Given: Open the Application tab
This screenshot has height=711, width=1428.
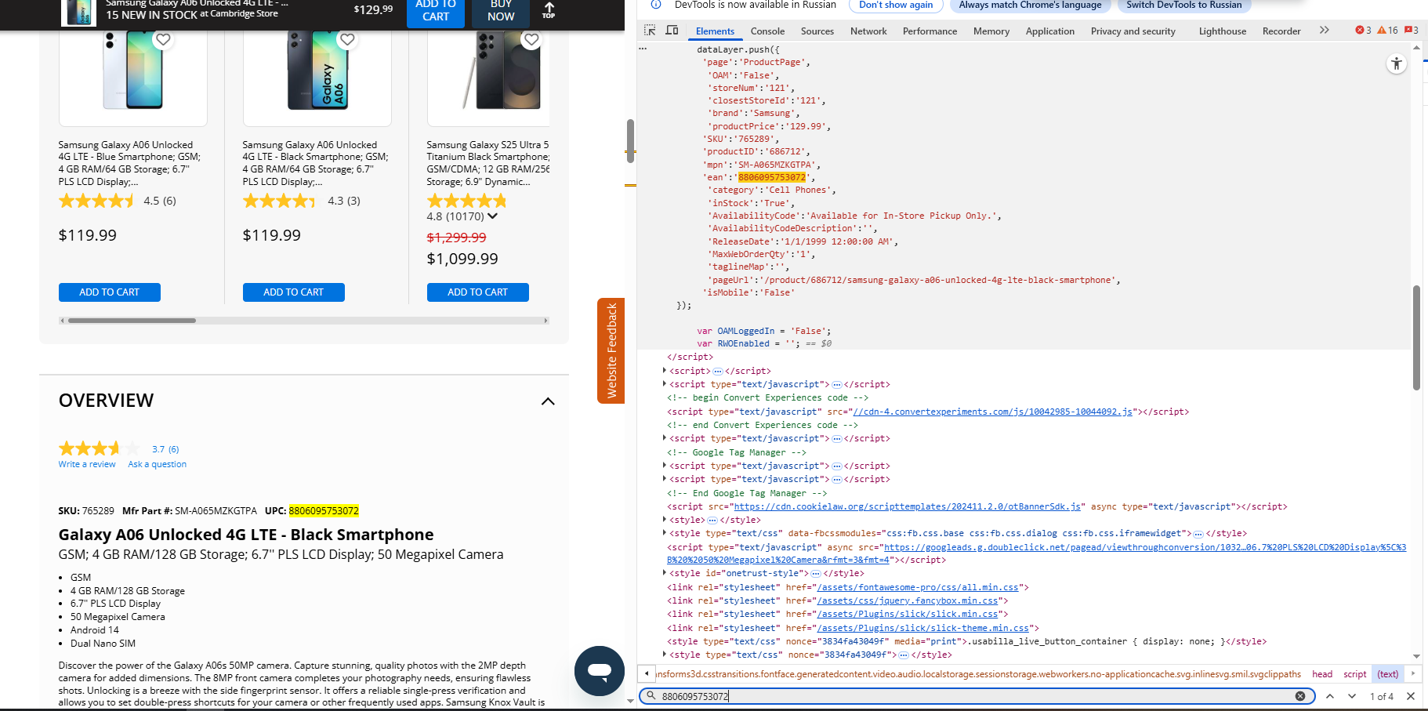Looking at the screenshot, I should coord(1050,31).
